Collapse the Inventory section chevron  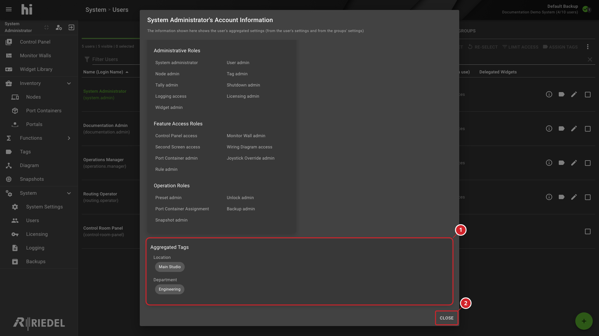pyautogui.click(x=69, y=83)
